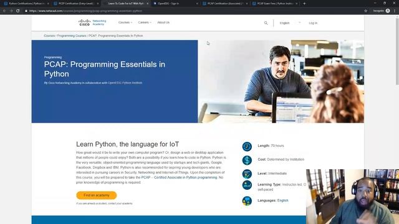Click the browser forward arrow
399x224 pixels.
click(x=11, y=11)
